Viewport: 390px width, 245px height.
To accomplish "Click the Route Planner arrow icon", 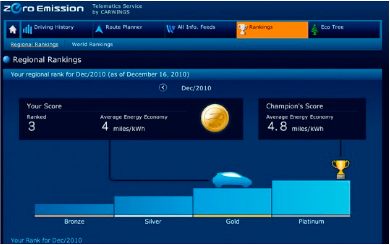I will [x=99, y=30].
